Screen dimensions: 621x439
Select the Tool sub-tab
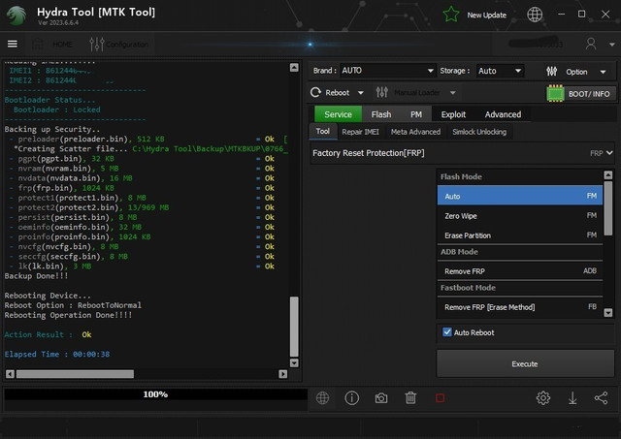coord(323,131)
